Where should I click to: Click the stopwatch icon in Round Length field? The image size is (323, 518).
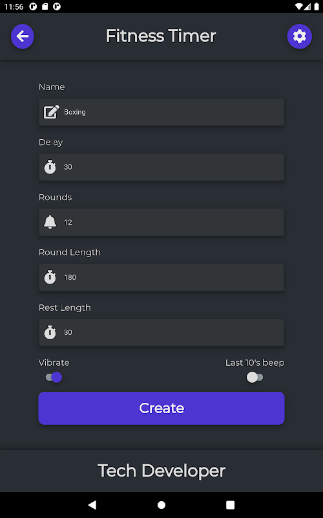[50, 277]
